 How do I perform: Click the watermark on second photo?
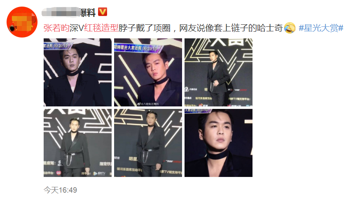[148, 104]
